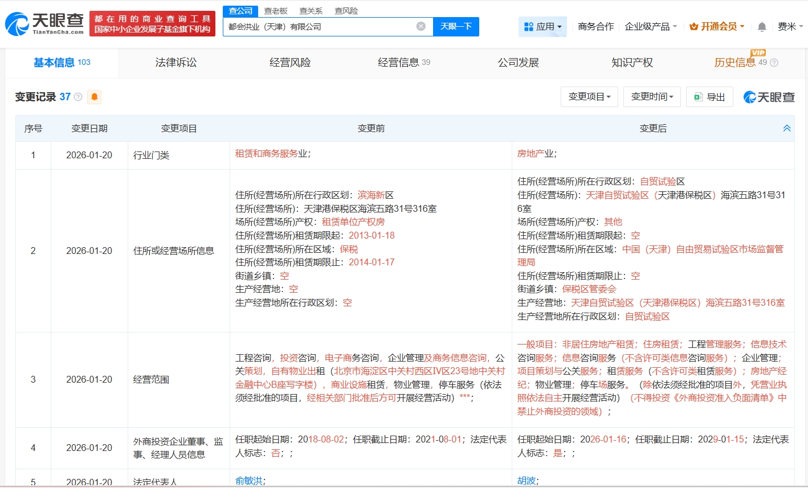Select the 查老板 search mode tab
This screenshot has width=808, height=488.
(x=276, y=11)
